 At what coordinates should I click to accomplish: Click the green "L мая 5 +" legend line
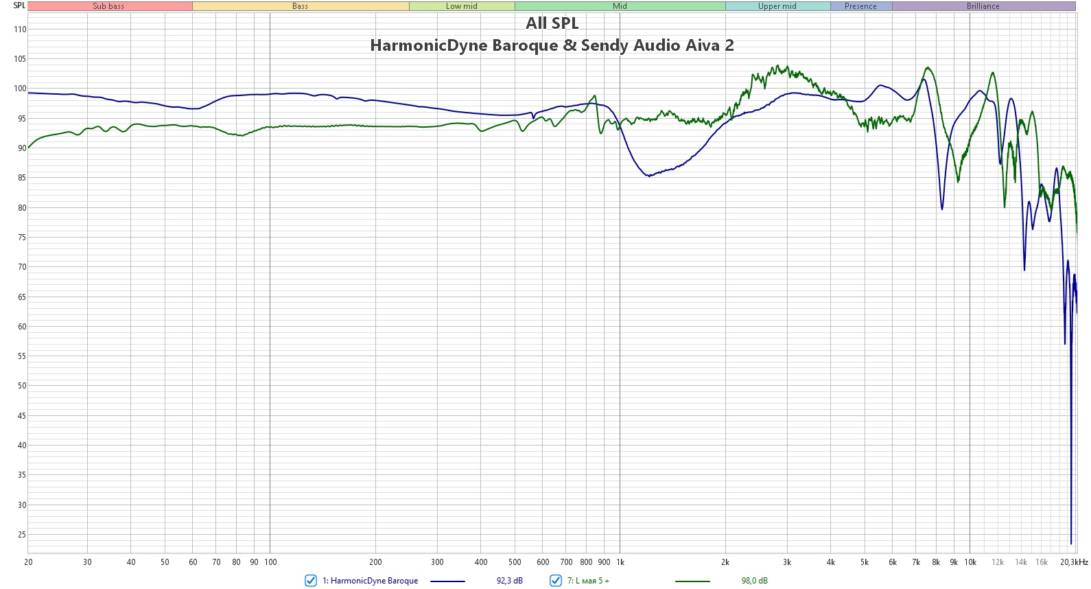692,581
